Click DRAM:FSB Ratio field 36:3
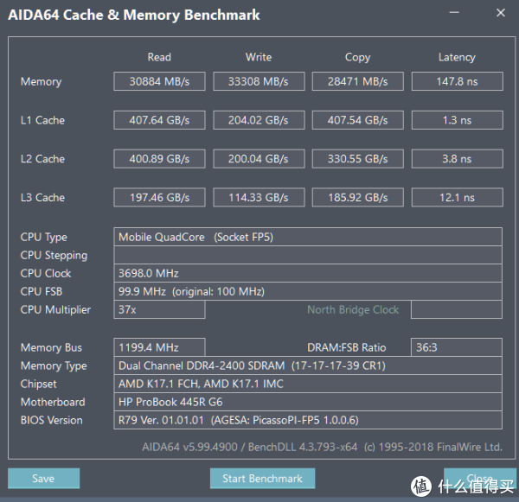The height and width of the screenshot is (502, 519). (x=457, y=347)
